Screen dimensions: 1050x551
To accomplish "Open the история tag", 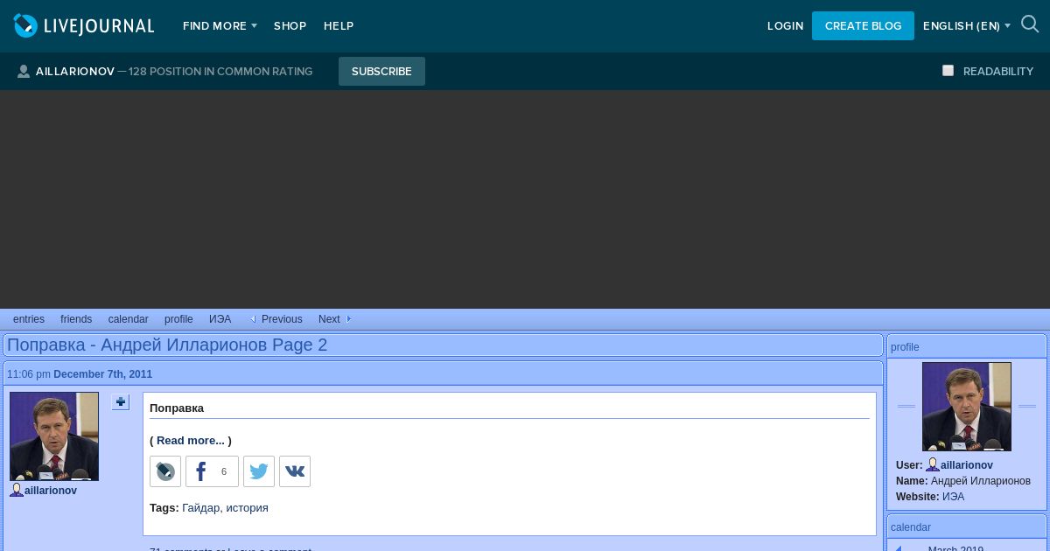I will [247, 507].
